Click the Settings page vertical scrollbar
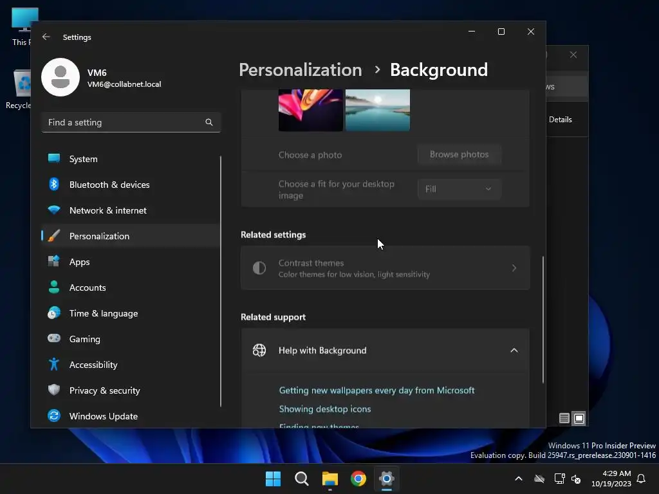659x494 pixels. coord(543,320)
